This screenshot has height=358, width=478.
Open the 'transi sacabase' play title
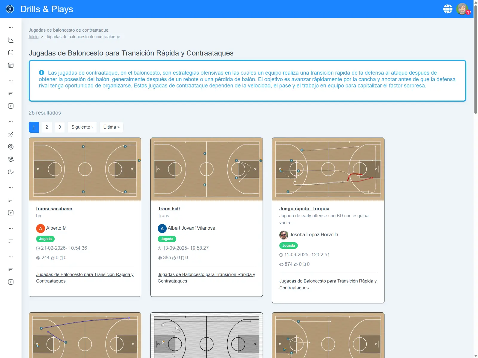point(54,209)
